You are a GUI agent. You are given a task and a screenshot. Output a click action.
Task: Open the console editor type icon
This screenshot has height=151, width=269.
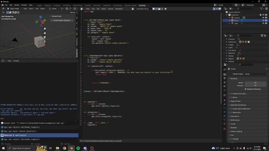pyautogui.click(x=3, y=61)
